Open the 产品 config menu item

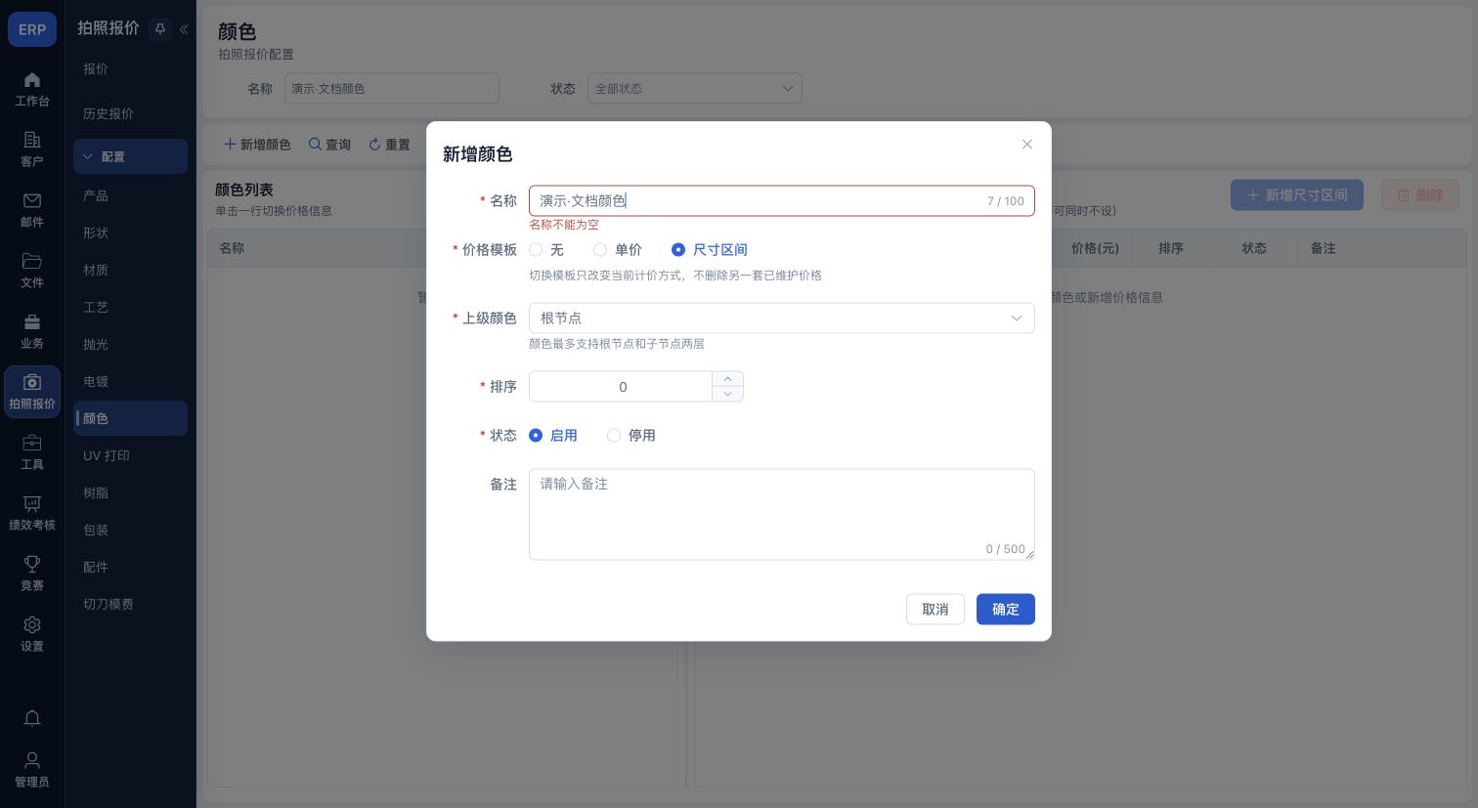tap(130, 195)
